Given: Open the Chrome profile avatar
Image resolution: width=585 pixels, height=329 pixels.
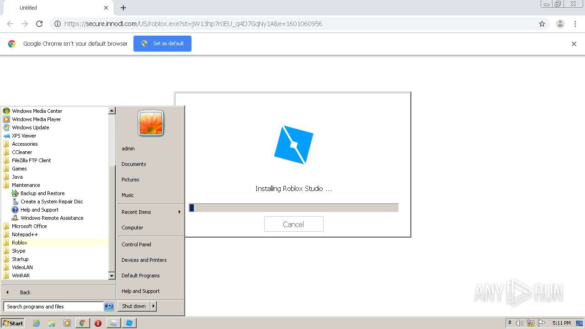Looking at the screenshot, I should pos(560,24).
